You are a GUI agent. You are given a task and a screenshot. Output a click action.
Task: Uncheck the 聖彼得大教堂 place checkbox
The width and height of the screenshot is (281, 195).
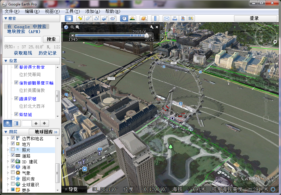pos(16,67)
